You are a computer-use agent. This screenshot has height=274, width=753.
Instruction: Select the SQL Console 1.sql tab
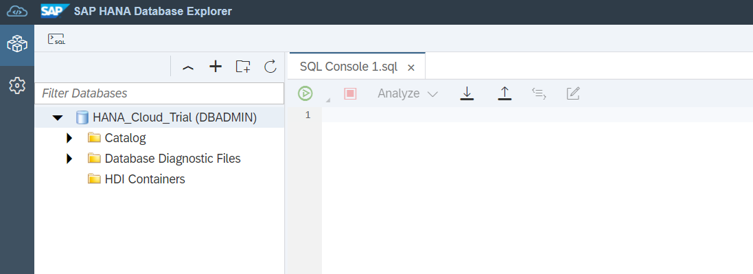click(349, 67)
